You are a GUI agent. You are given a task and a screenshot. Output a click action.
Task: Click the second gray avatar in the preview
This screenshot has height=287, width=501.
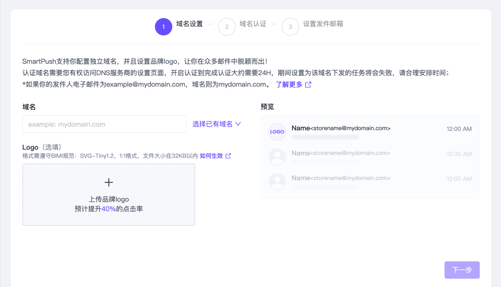[277, 157]
